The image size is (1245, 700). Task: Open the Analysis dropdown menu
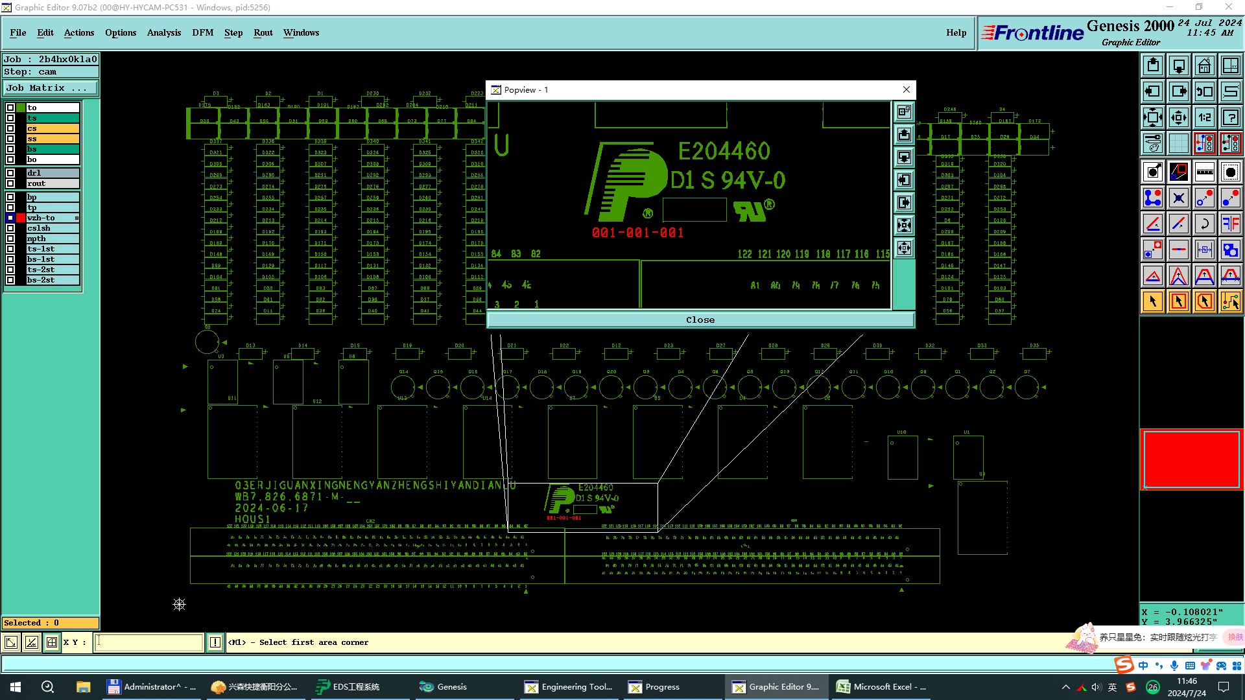pyautogui.click(x=163, y=32)
